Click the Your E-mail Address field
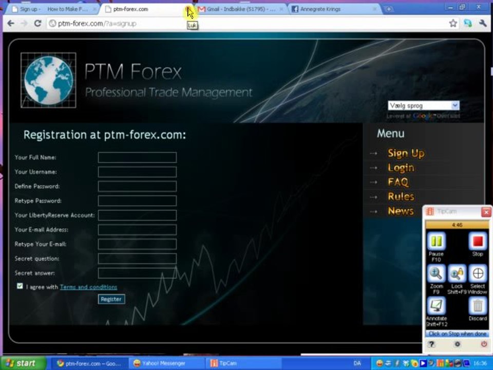The image size is (493, 370). click(x=138, y=230)
